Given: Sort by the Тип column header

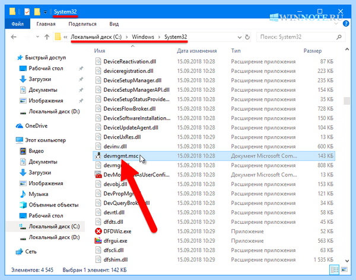Looking at the screenshot, I should pos(236,51).
